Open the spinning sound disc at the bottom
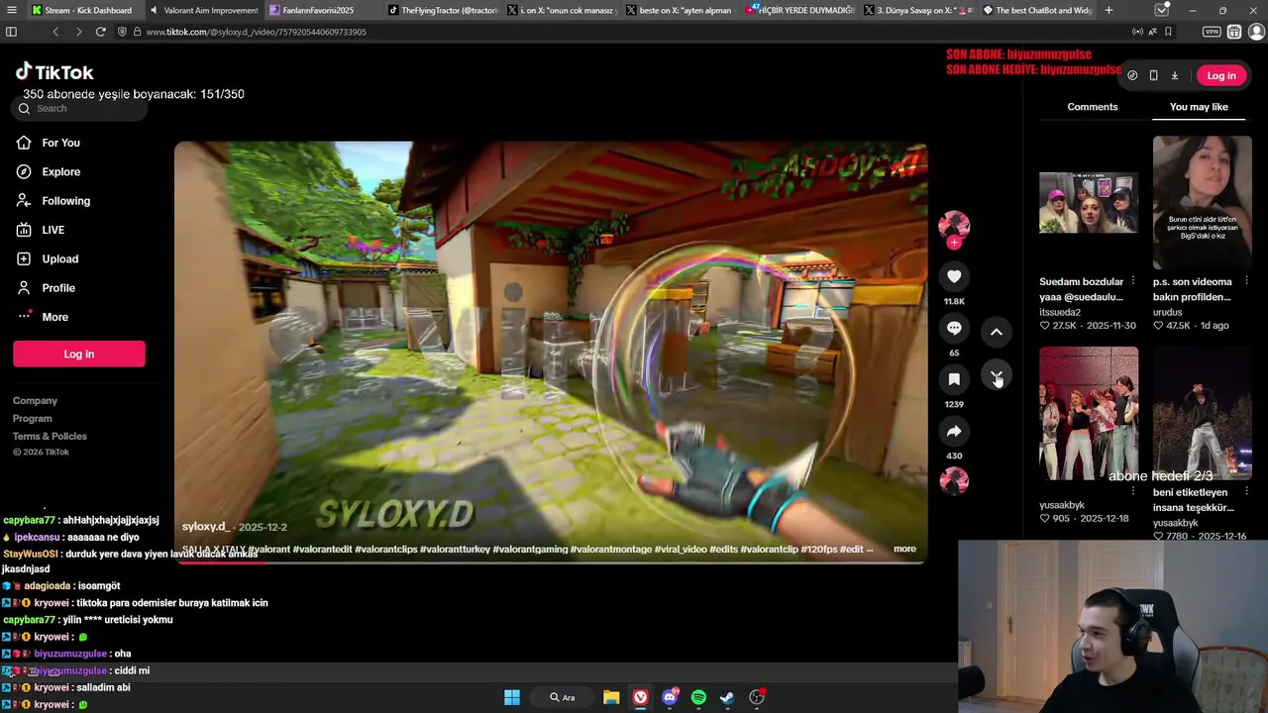 (x=954, y=480)
